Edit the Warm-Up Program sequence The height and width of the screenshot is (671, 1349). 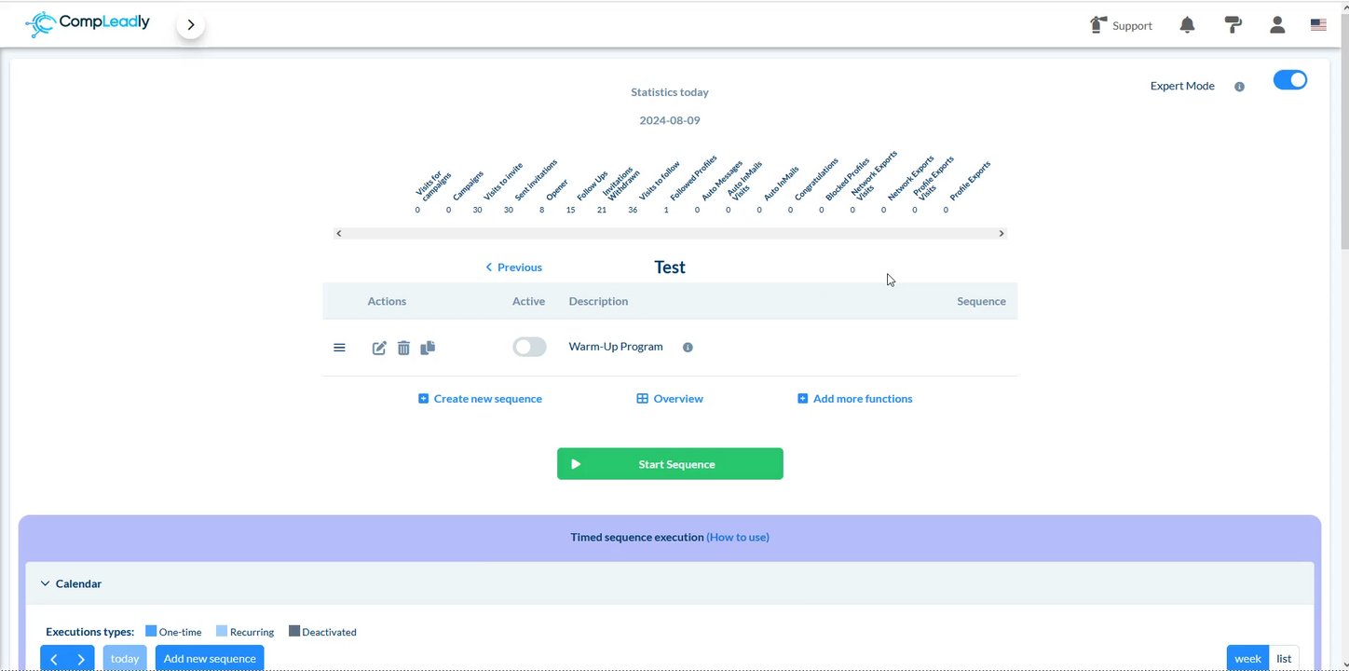pos(379,348)
